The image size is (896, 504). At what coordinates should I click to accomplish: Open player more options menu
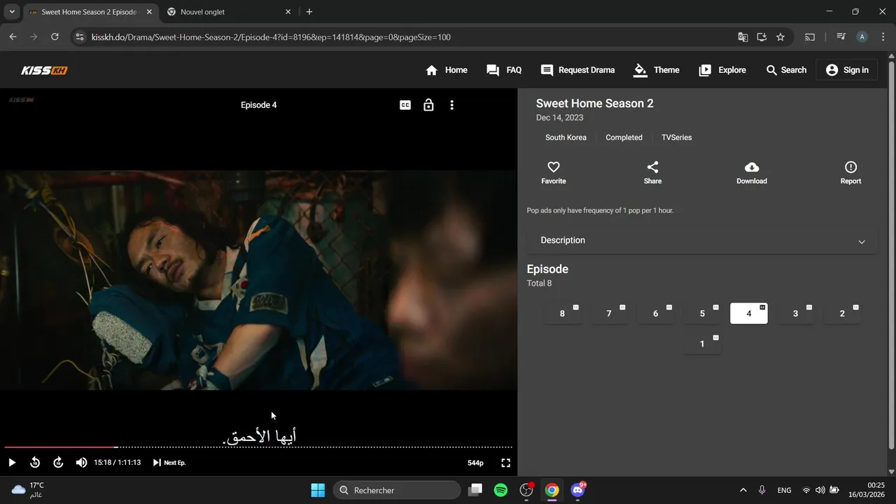click(x=451, y=105)
